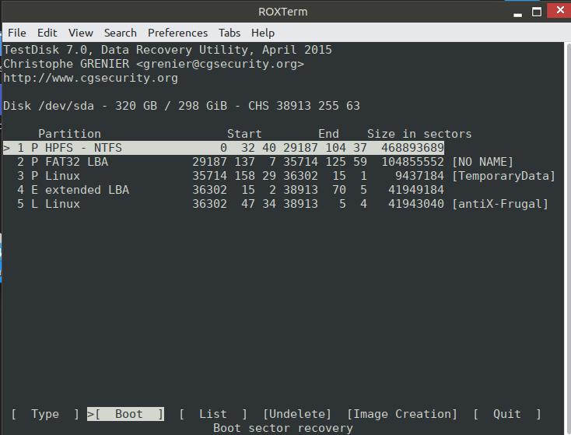
Task: Click the Start column header
Action: coord(244,134)
